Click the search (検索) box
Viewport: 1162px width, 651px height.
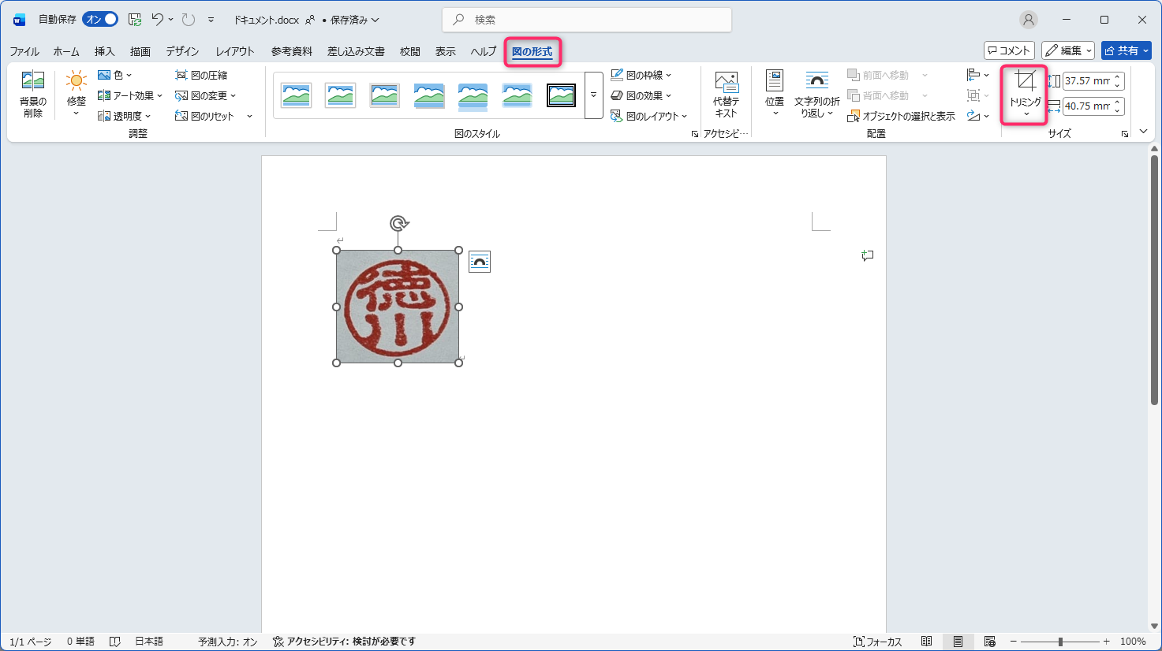(586, 20)
